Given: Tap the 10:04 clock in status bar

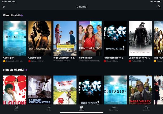Looking at the screenshot, I should [4, 2].
